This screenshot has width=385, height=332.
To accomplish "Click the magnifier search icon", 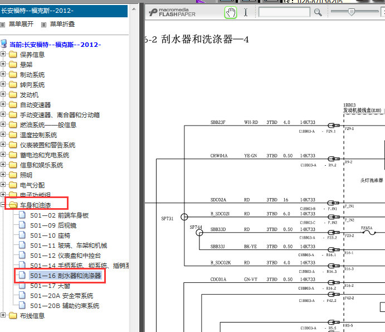I will pyautogui.click(x=318, y=12).
